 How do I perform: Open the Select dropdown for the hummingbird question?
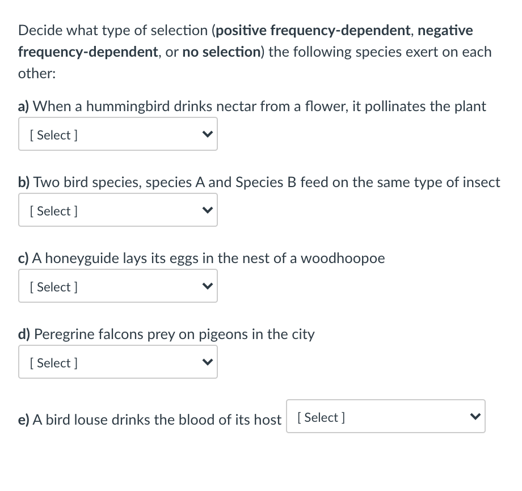click(x=117, y=134)
